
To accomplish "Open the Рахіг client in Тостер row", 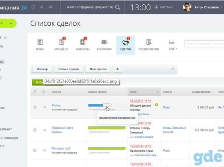I will click(x=167, y=107).
